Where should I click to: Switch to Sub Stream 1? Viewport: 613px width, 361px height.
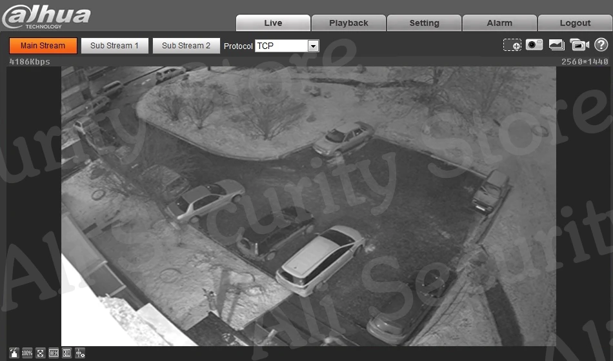[115, 46]
